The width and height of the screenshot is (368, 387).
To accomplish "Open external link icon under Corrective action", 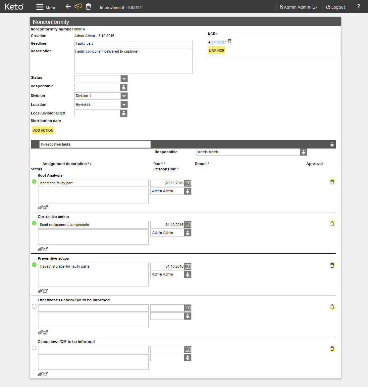I will point(46,249).
